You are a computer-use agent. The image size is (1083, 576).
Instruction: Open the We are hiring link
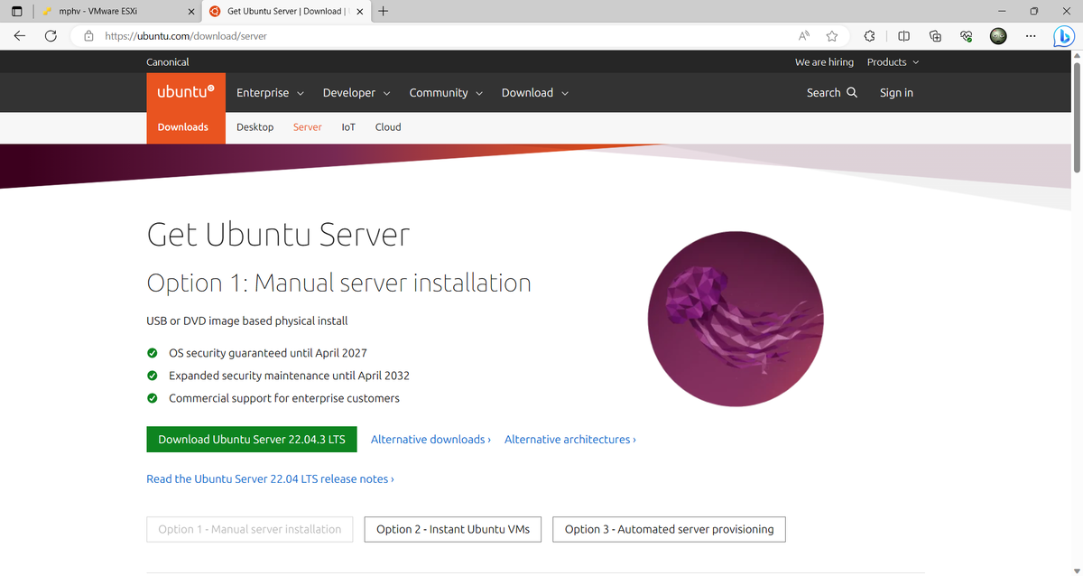[824, 62]
